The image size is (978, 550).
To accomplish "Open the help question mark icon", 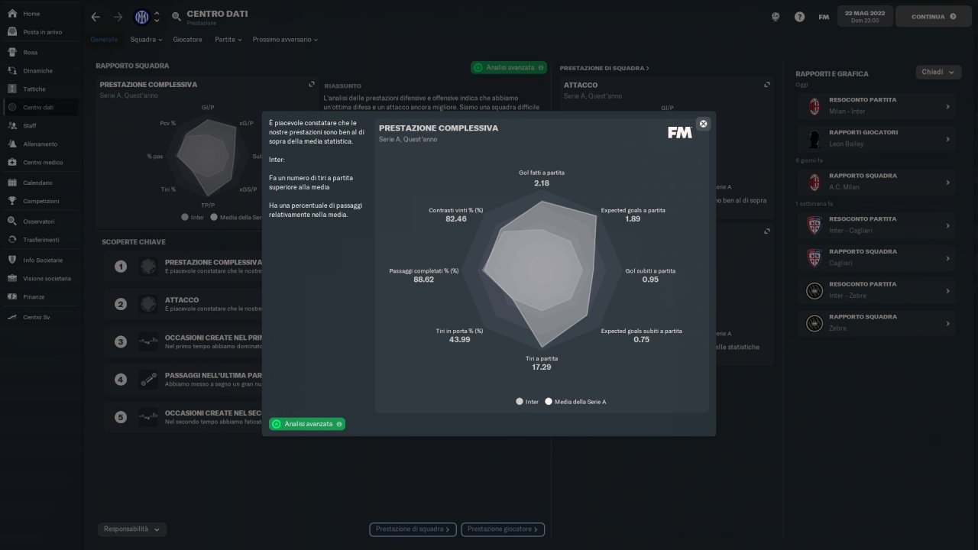I will (799, 17).
